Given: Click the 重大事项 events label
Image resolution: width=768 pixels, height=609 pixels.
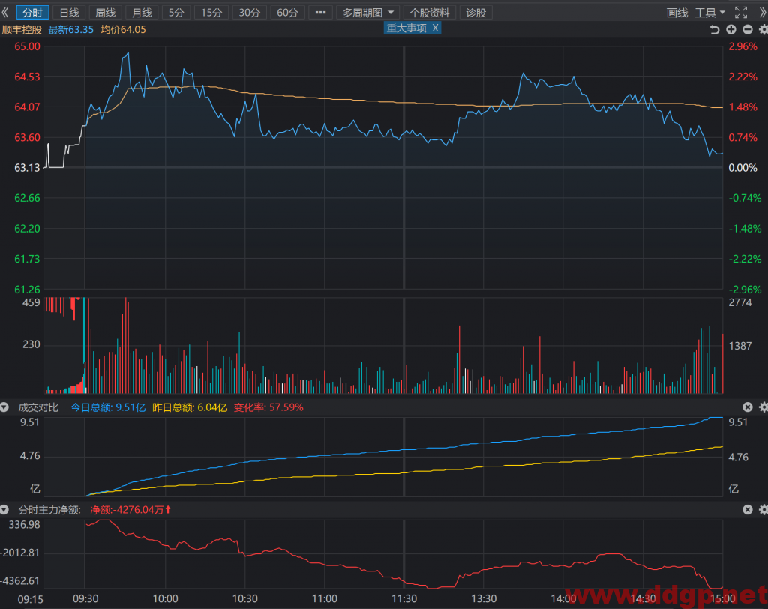Looking at the screenshot, I should tap(406, 28).
